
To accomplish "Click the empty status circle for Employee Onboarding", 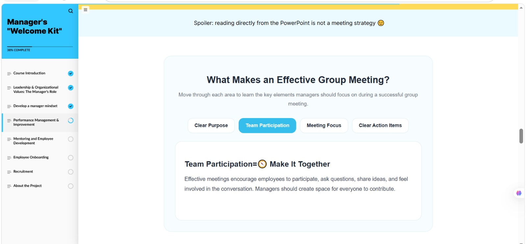I will click(x=71, y=158).
